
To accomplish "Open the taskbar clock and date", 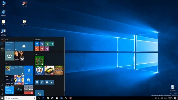I will click(x=170, y=98).
